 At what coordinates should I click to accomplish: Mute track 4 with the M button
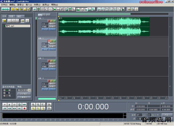(54, 81)
